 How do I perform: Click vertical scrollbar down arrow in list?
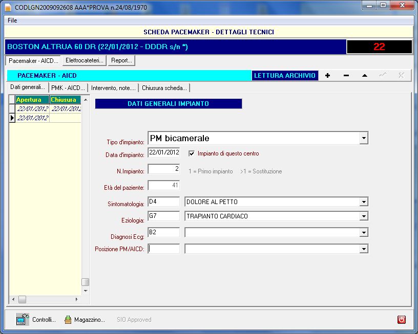tap(86, 291)
